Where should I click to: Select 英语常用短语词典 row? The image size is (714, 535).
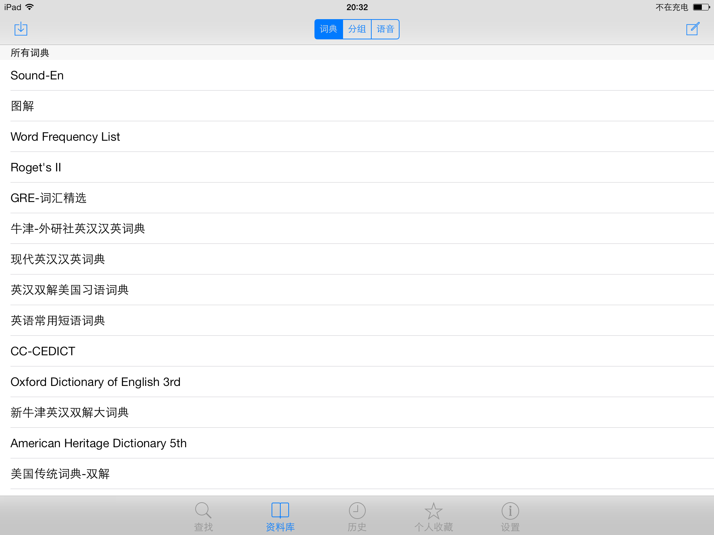pos(357,320)
